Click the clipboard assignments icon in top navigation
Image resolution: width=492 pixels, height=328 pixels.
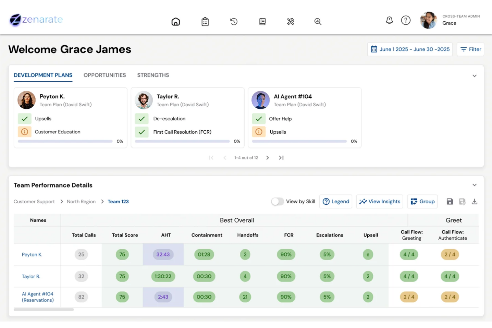(205, 21)
